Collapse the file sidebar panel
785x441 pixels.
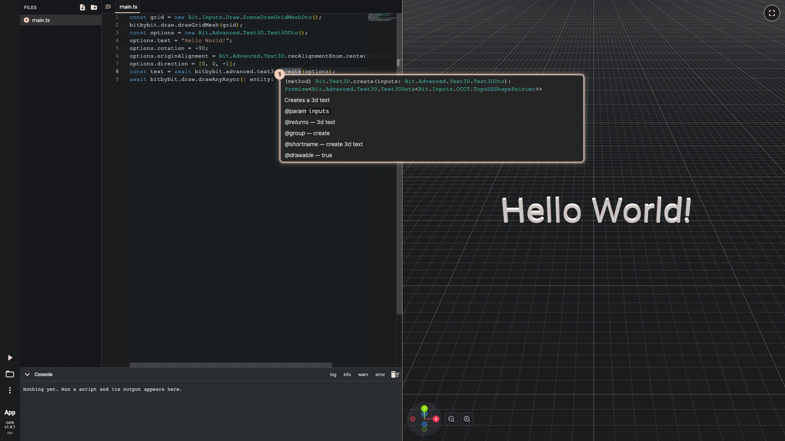(x=108, y=7)
